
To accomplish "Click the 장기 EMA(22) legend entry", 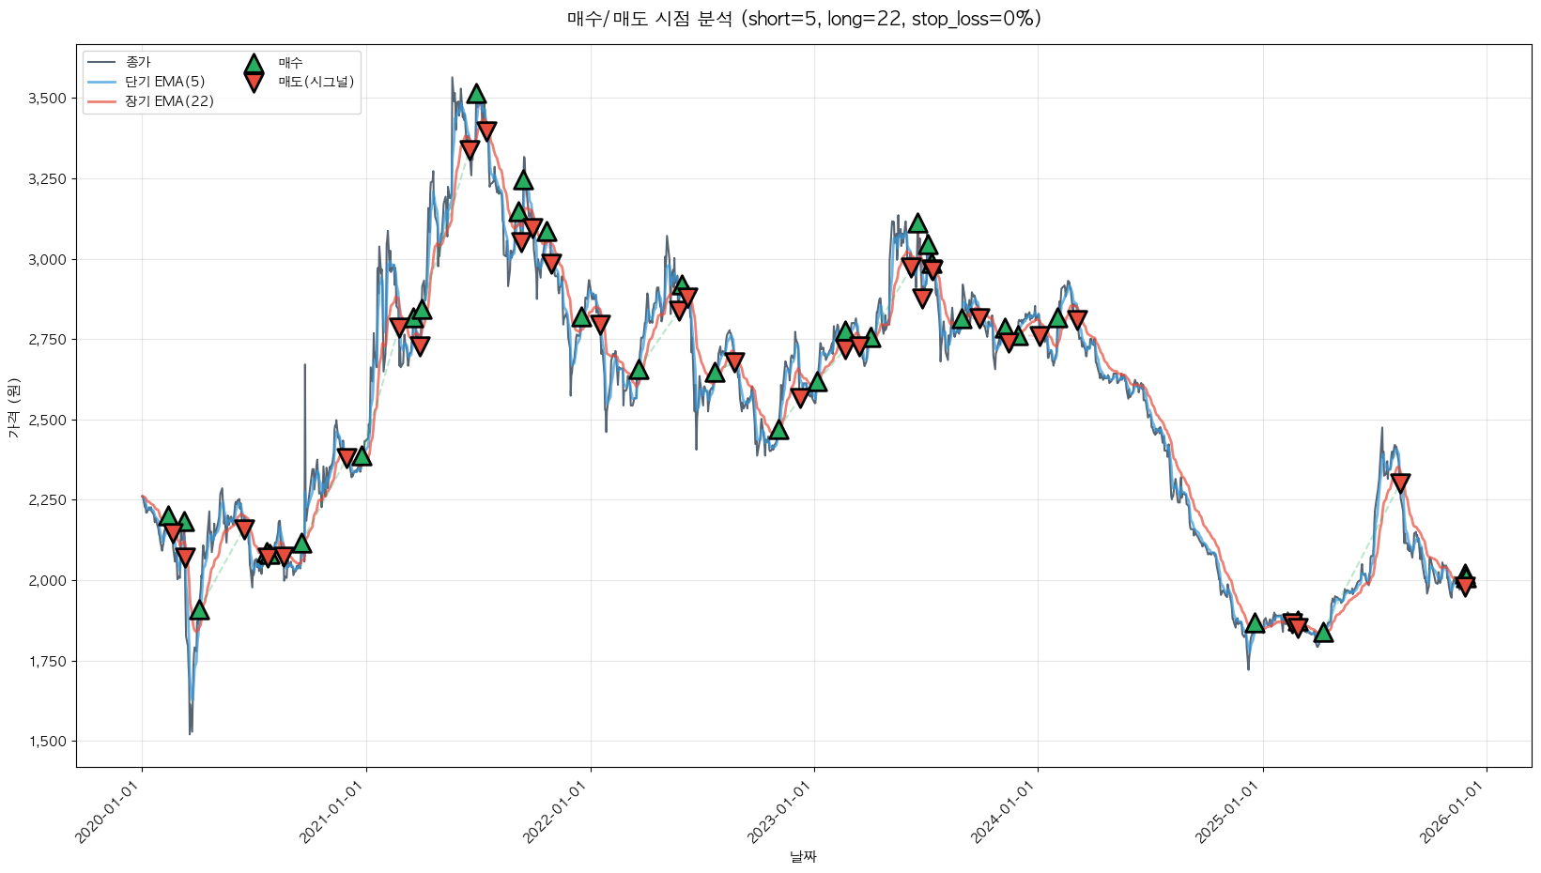I will point(169,101).
